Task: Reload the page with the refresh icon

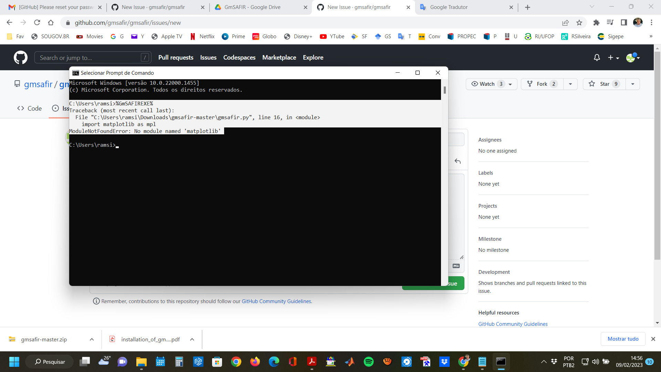Action: (37, 23)
